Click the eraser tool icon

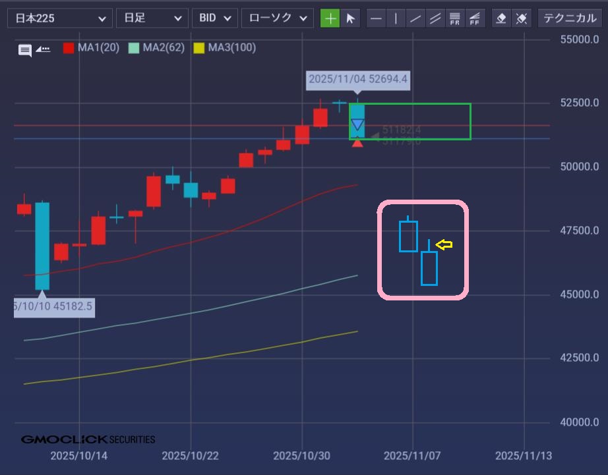(501, 18)
